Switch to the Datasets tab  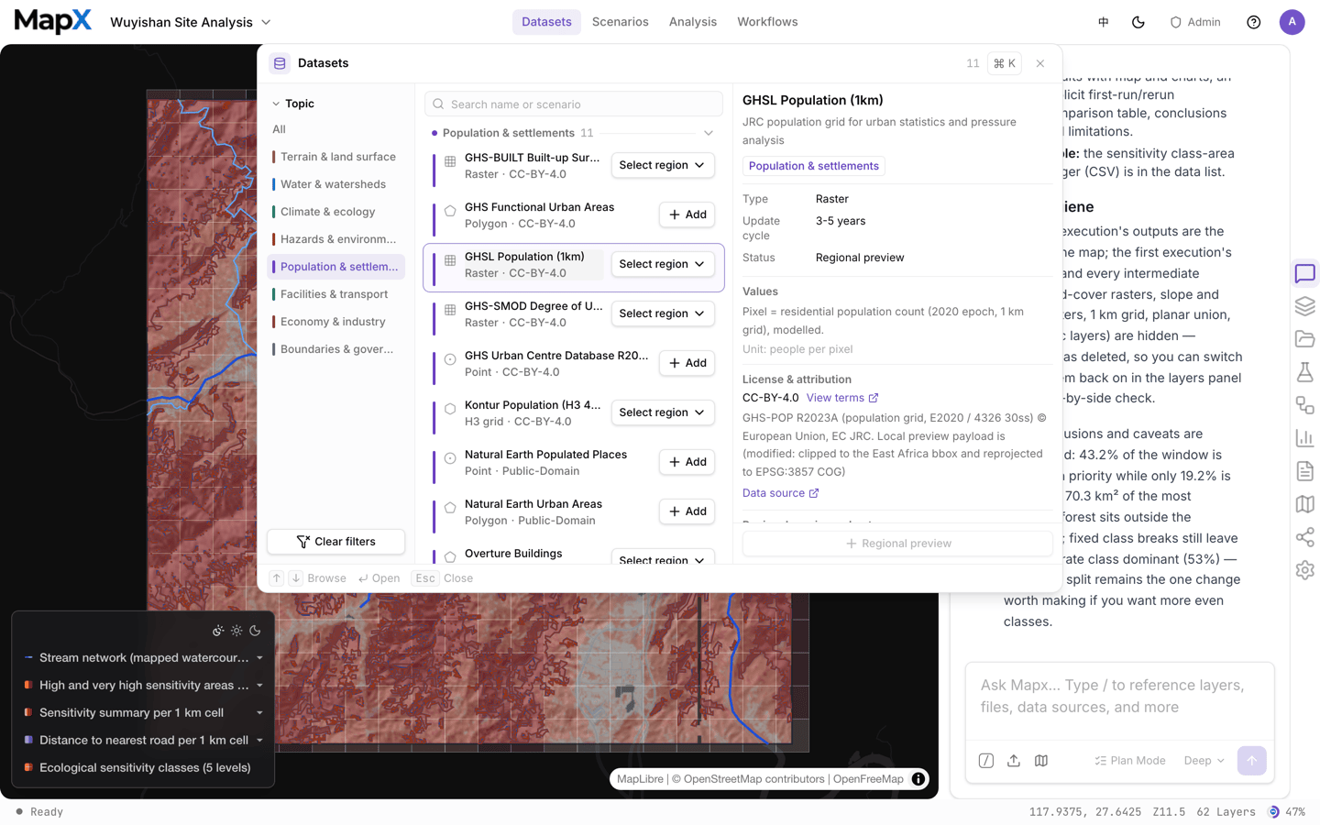pos(546,22)
